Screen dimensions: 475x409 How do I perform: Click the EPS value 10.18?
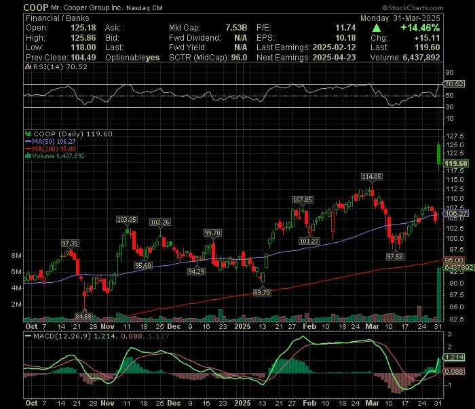[345, 38]
